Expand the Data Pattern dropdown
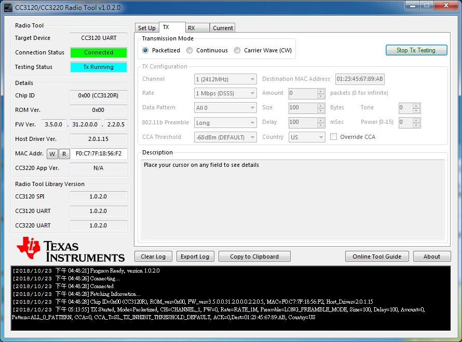This screenshot has height=342, width=462. [225, 108]
